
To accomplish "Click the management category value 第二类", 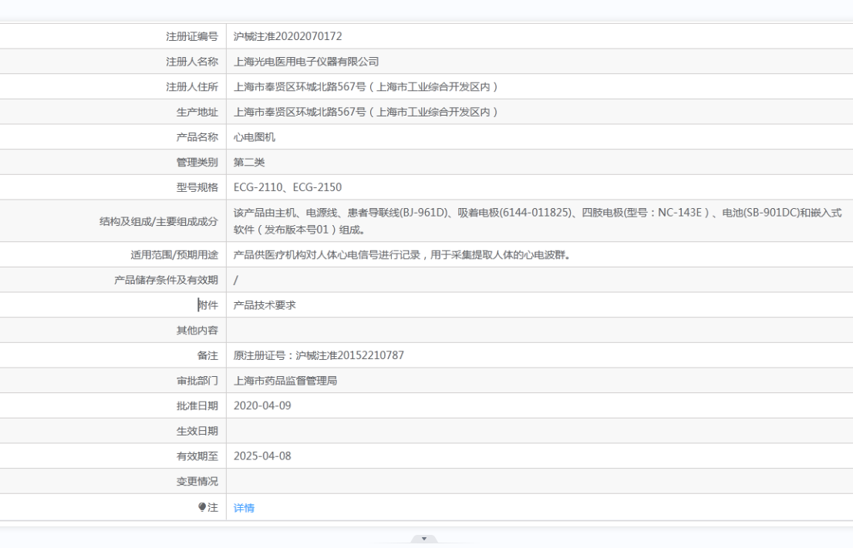I will click(249, 162).
